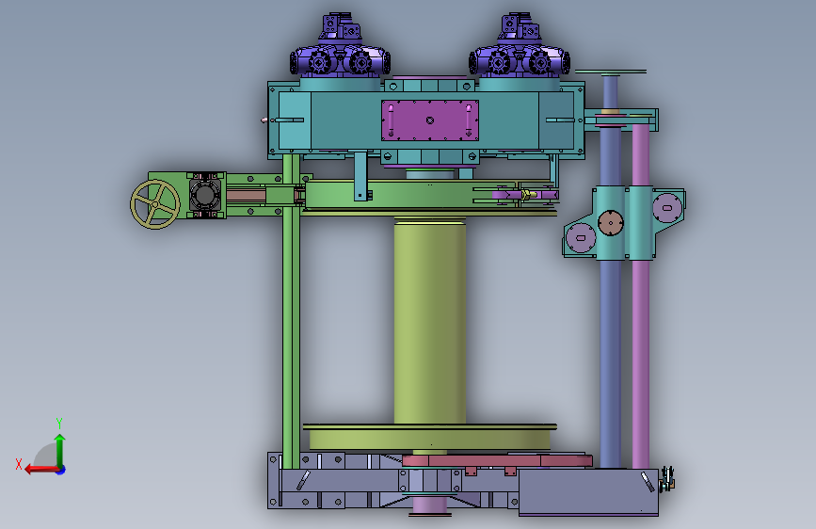Select the magenta cover plate on gearbox
This screenshot has width=816, height=529.
pyautogui.click(x=430, y=120)
